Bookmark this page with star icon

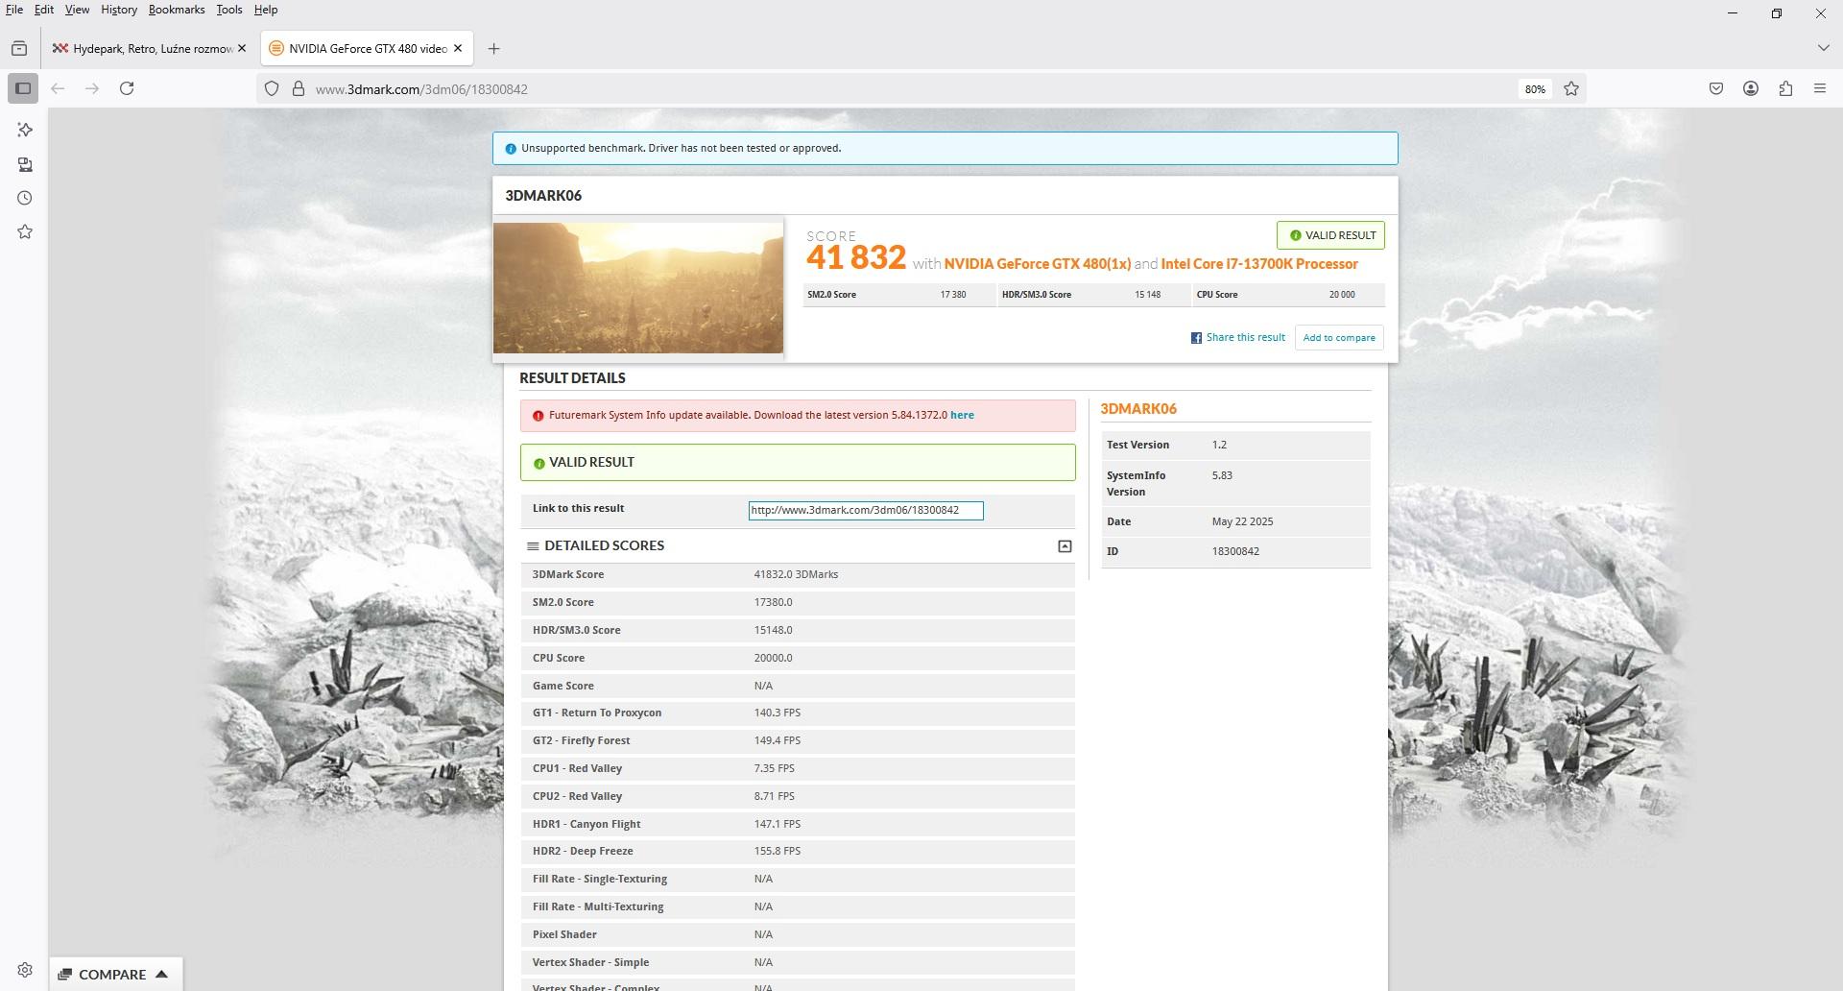[x=1571, y=88]
